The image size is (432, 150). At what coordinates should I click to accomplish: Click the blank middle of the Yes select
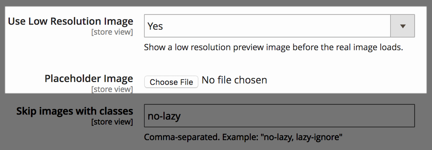274,26
